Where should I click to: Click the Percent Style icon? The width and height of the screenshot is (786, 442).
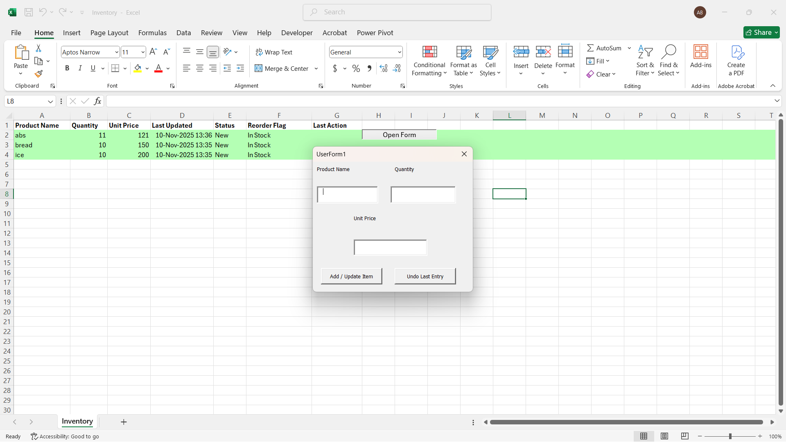click(x=356, y=68)
